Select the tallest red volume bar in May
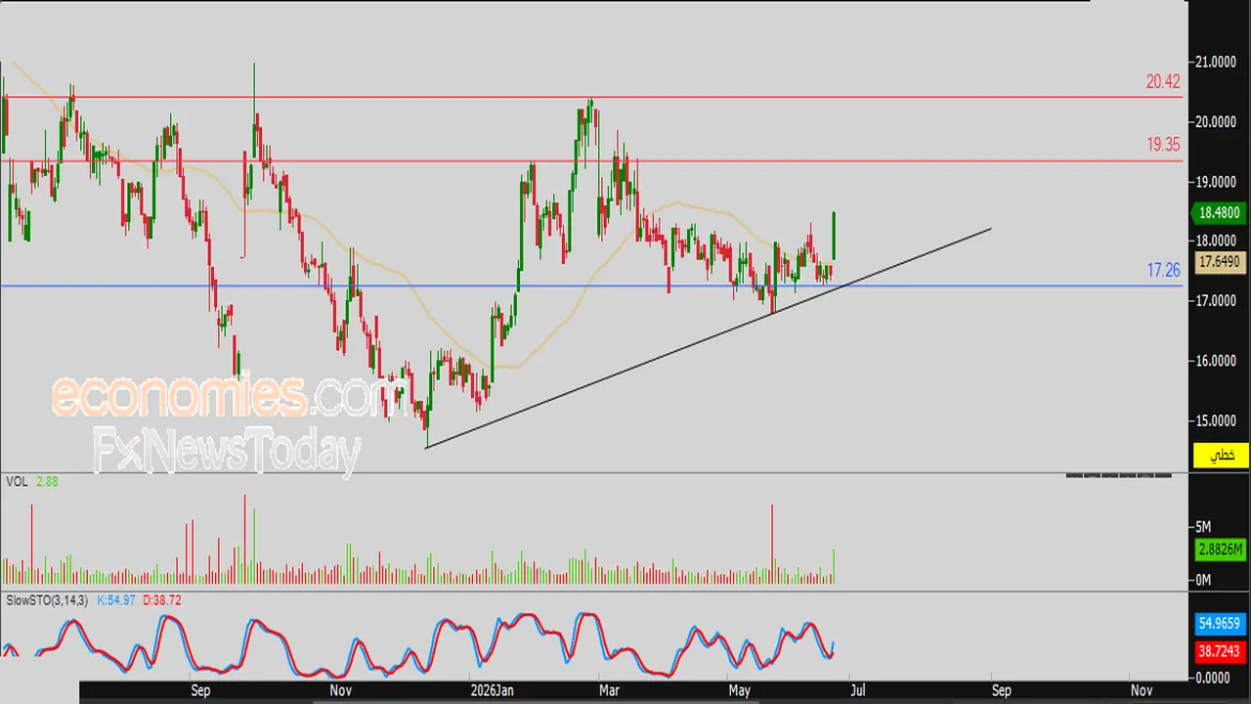The height and width of the screenshot is (704, 1251). pos(772,544)
